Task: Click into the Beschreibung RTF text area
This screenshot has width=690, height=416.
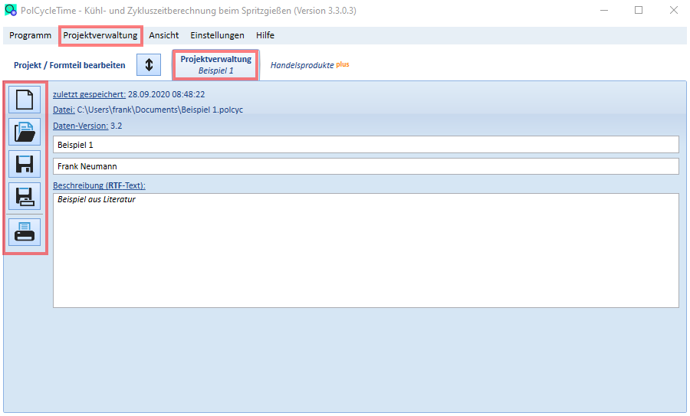Action: [366, 251]
